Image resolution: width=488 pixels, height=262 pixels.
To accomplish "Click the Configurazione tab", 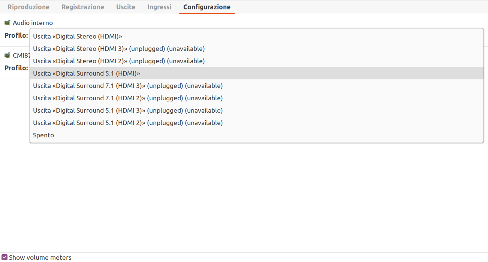I will [207, 7].
